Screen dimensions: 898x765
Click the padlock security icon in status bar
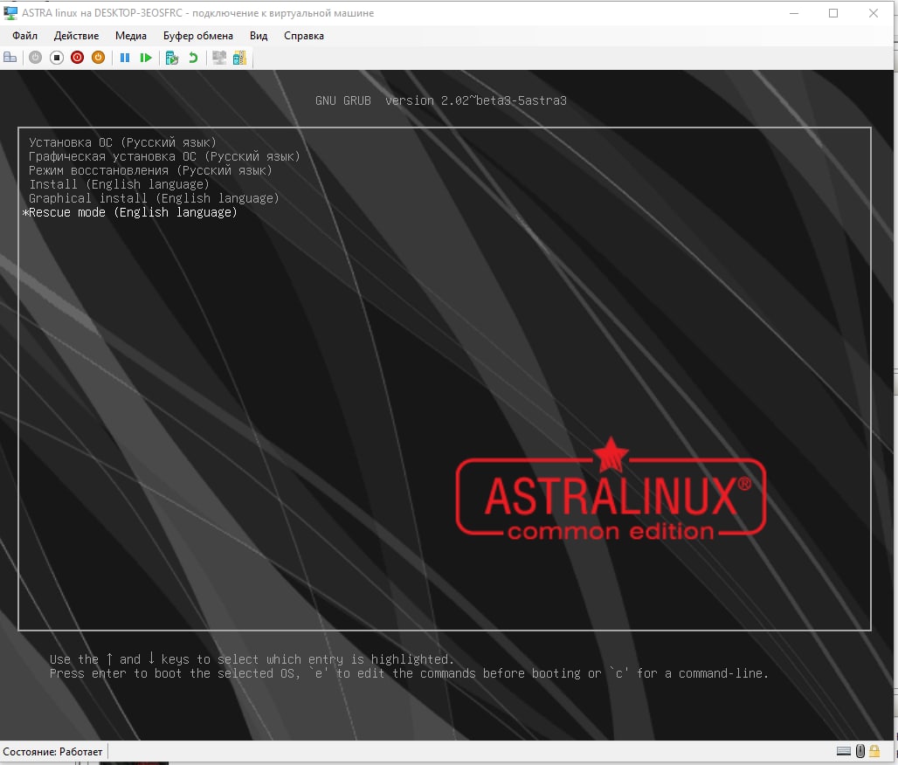(874, 751)
